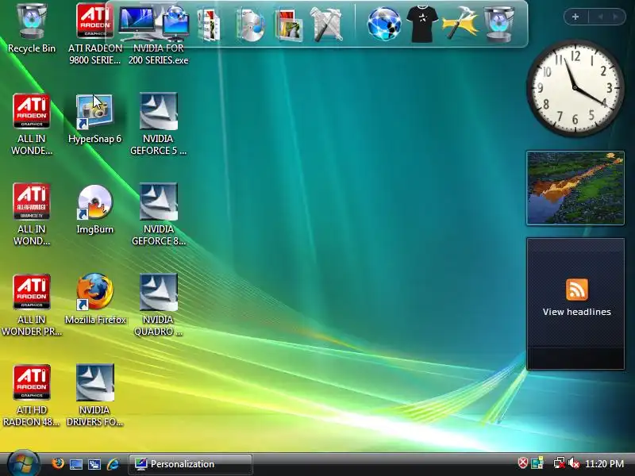Open the Windows Start orb

point(23,464)
